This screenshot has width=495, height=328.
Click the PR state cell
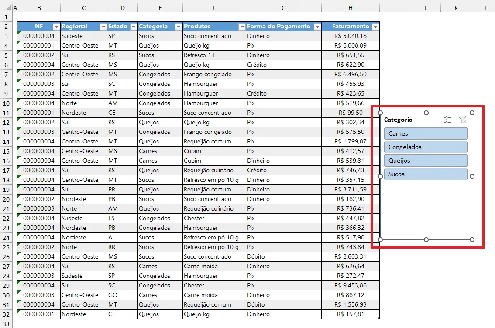click(x=123, y=190)
